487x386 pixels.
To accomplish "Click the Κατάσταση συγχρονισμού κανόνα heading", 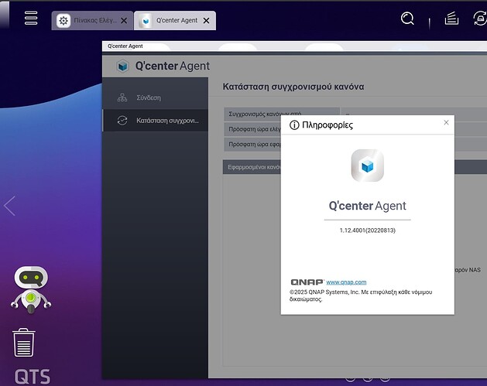I will pyautogui.click(x=293, y=87).
